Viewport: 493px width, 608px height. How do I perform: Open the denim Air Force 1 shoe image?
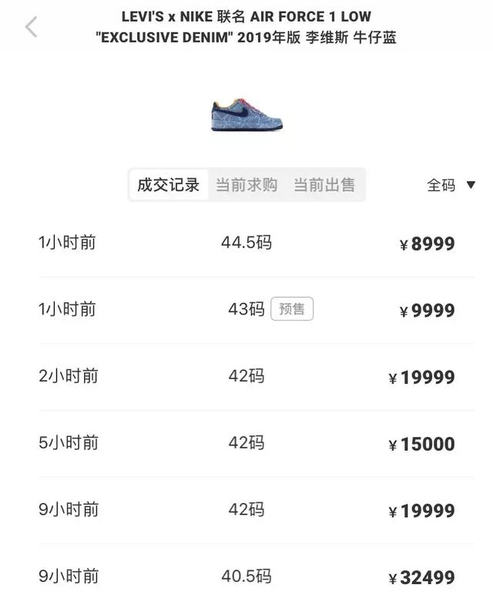[247, 114]
